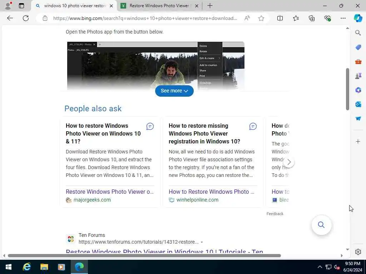366x274 pixels.
Task: Open majorgeeks.com source link
Action: 92,200
